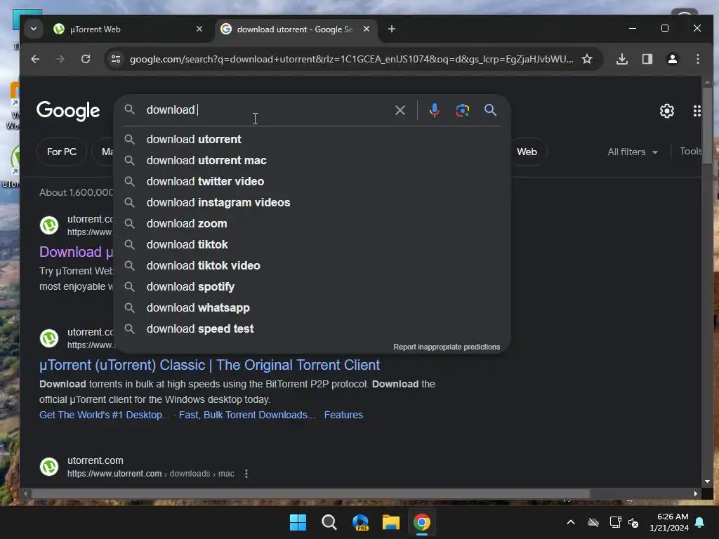Open site information icon in address bar

pyautogui.click(x=116, y=59)
